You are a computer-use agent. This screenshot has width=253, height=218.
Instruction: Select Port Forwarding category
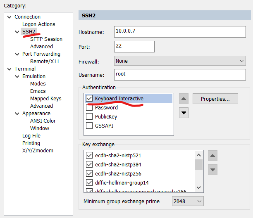pos(41,54)
